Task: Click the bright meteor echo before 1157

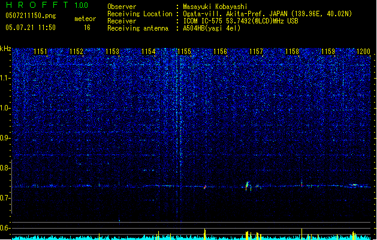Action: tap(247, 185)
